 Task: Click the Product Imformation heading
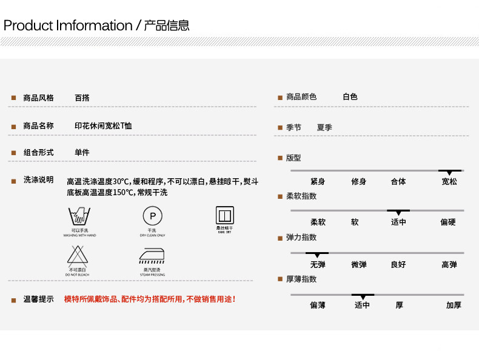click(x=96, y=25)
